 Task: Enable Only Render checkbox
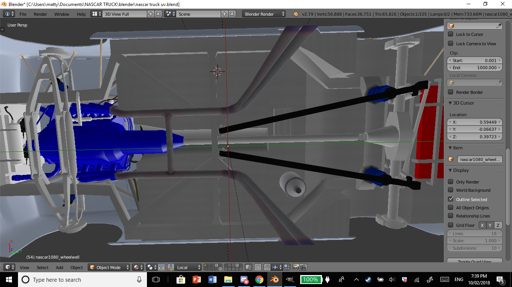tap(451, 182)
